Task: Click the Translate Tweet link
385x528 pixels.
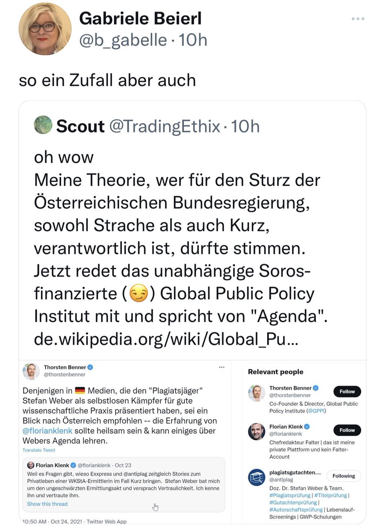Action: 39,450
